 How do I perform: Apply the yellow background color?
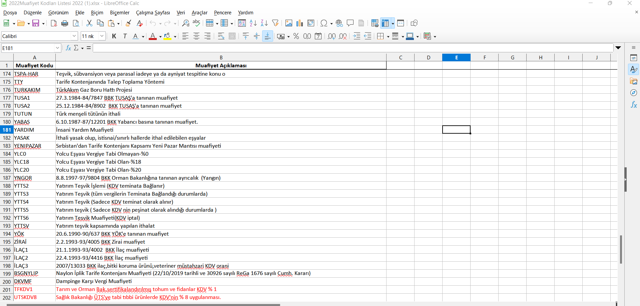tap(167, 36)
